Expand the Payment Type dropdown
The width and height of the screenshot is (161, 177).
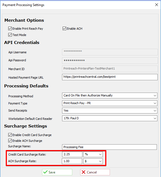(110, 103)
